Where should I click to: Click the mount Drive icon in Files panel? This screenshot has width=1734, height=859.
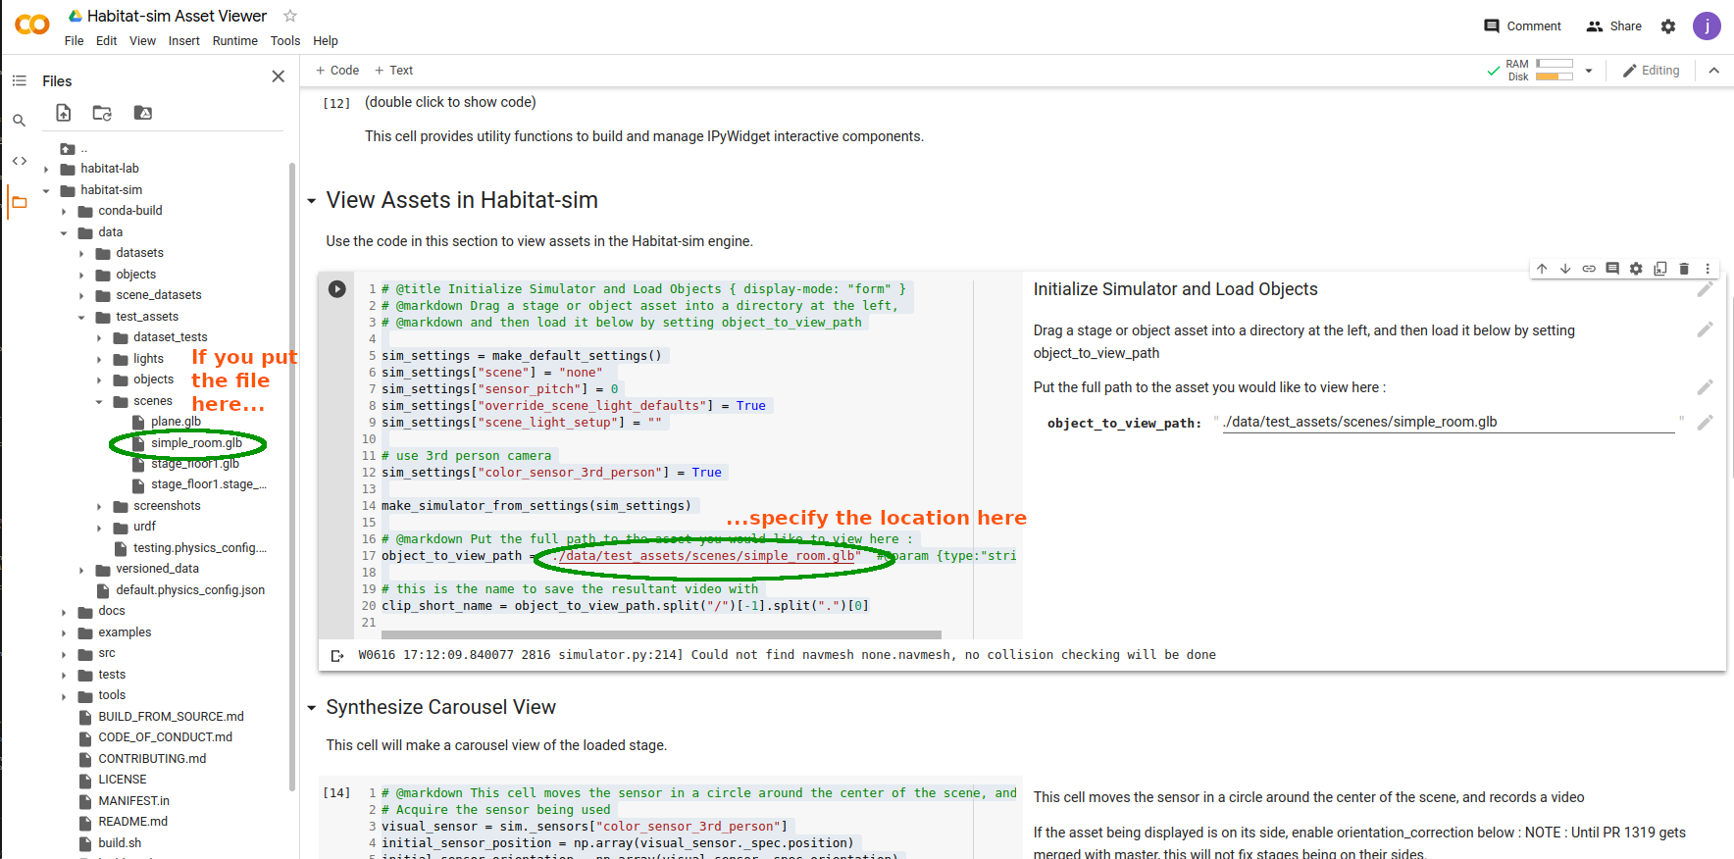click(143, 113)
